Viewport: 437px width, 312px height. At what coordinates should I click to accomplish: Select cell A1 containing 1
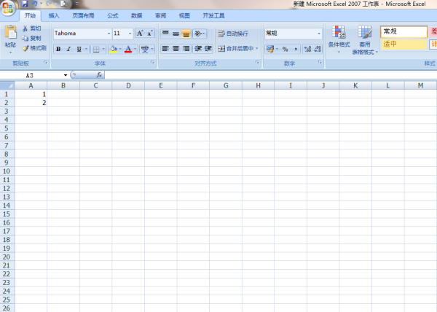coord(31,94)
